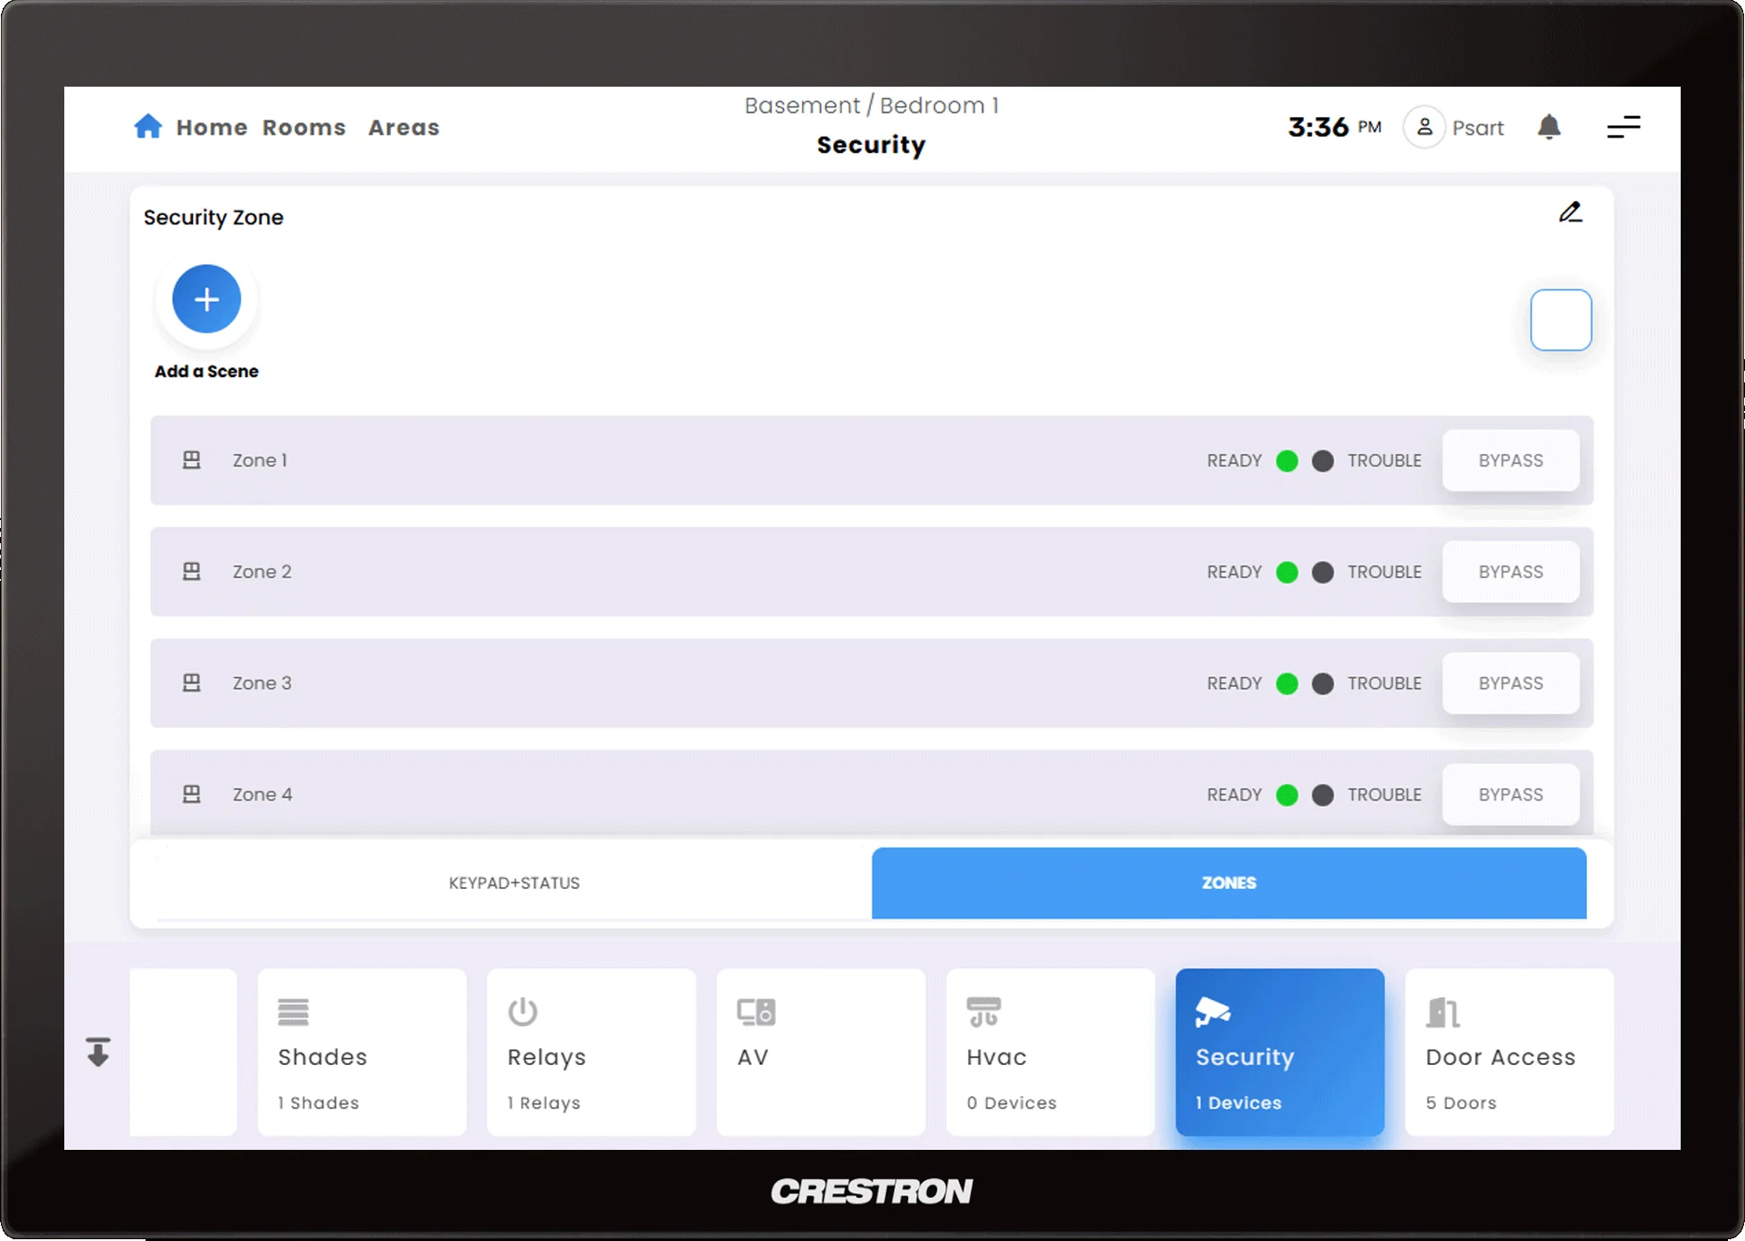Click the Psart username
The width and height of the screenshot is (1745, 1241).
[x=1478, y=128]
